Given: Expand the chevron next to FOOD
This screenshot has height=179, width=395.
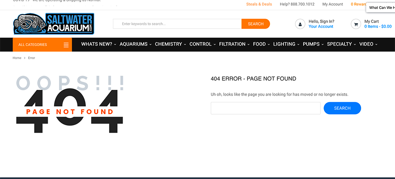Looking at the screenshot, I should tap(269, 44).
